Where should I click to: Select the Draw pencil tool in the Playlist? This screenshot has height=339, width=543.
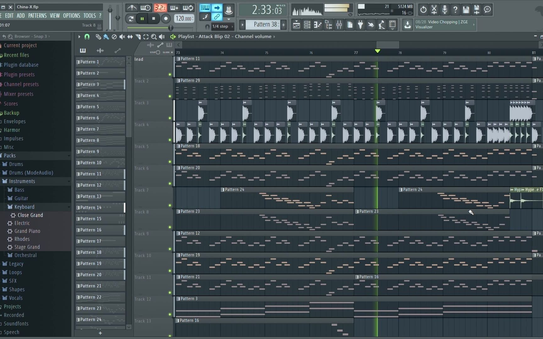(x=98, y=37)
